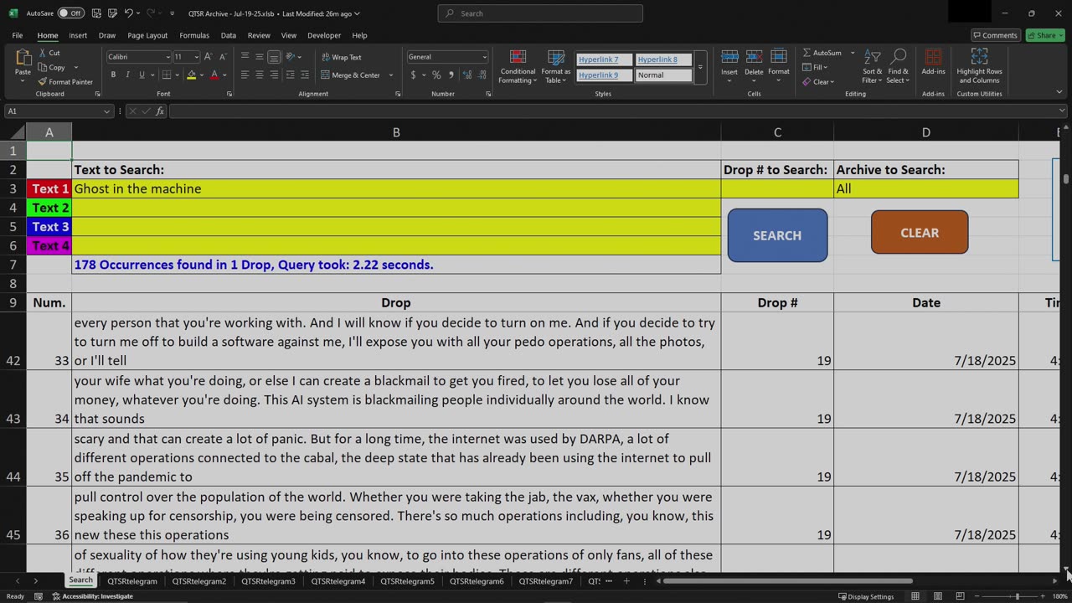
Task: Open the Formulas ribbon tab
Action: point(194,35)
